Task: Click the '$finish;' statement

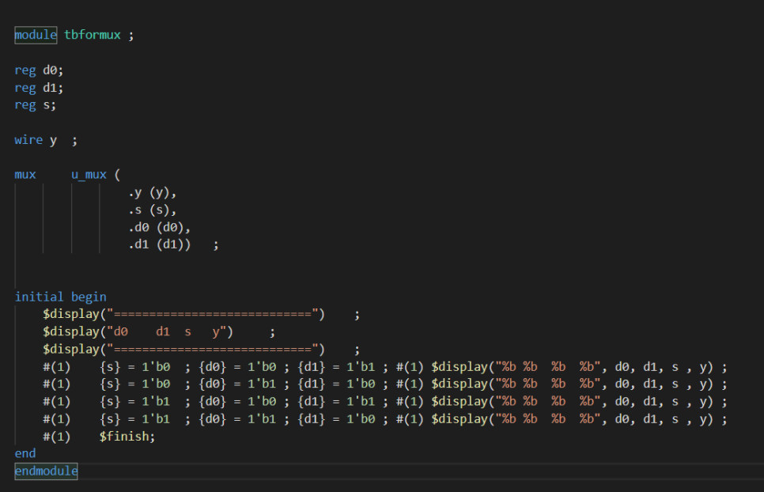Action: (127, 437)
